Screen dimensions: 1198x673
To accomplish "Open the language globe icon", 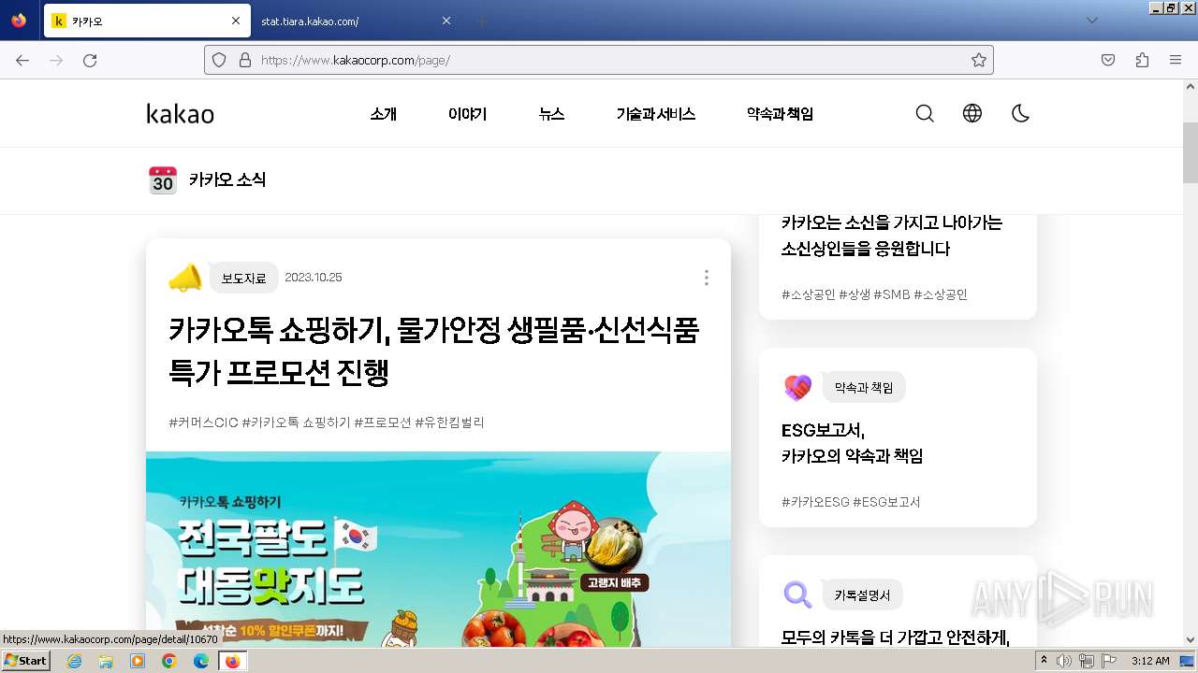I will click(x=972, y=114).
